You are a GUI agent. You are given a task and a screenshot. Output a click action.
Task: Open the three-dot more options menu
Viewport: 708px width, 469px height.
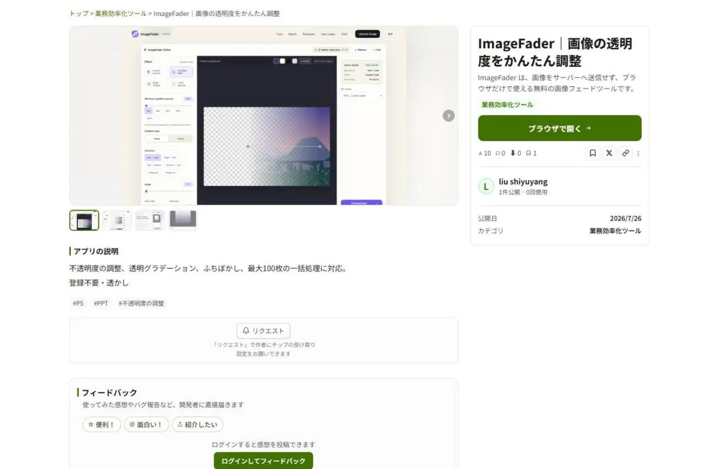click(x=638, y=153)
